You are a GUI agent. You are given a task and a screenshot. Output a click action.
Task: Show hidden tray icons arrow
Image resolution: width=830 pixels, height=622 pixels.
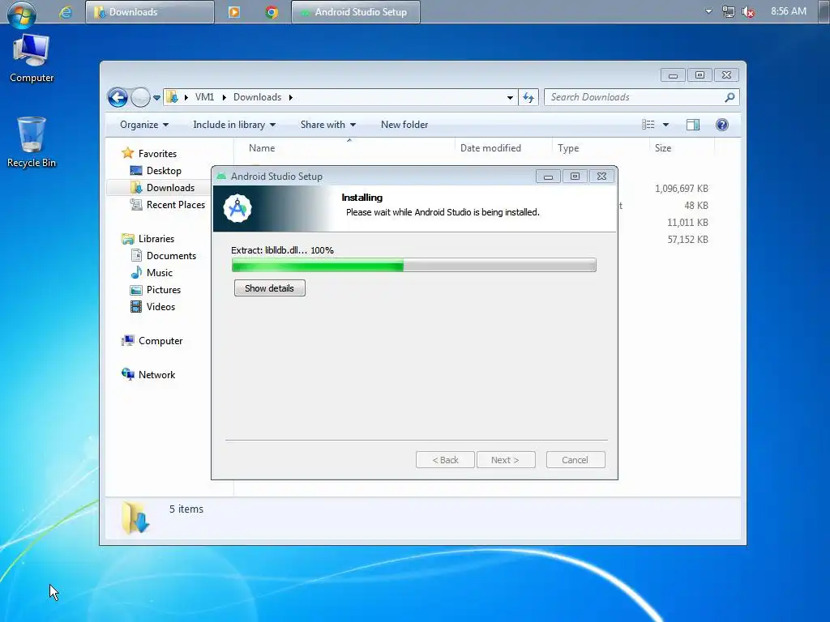(x=708, y=11)
